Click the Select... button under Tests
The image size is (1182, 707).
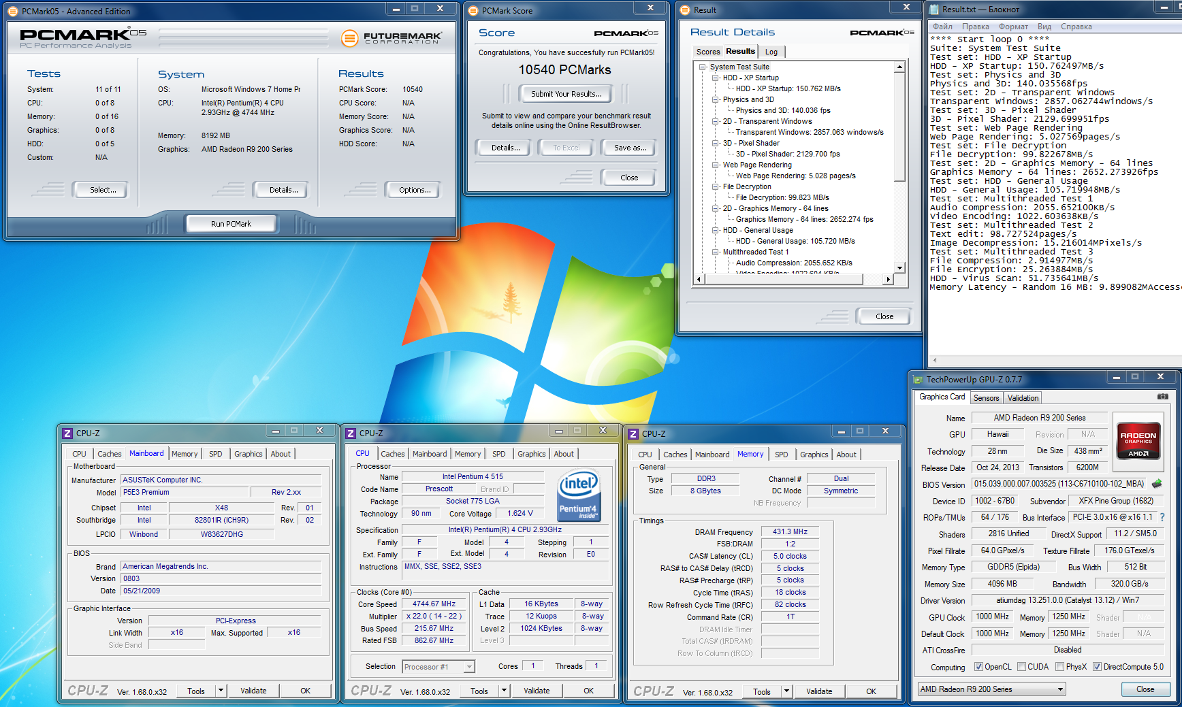(x=103, y=190)
